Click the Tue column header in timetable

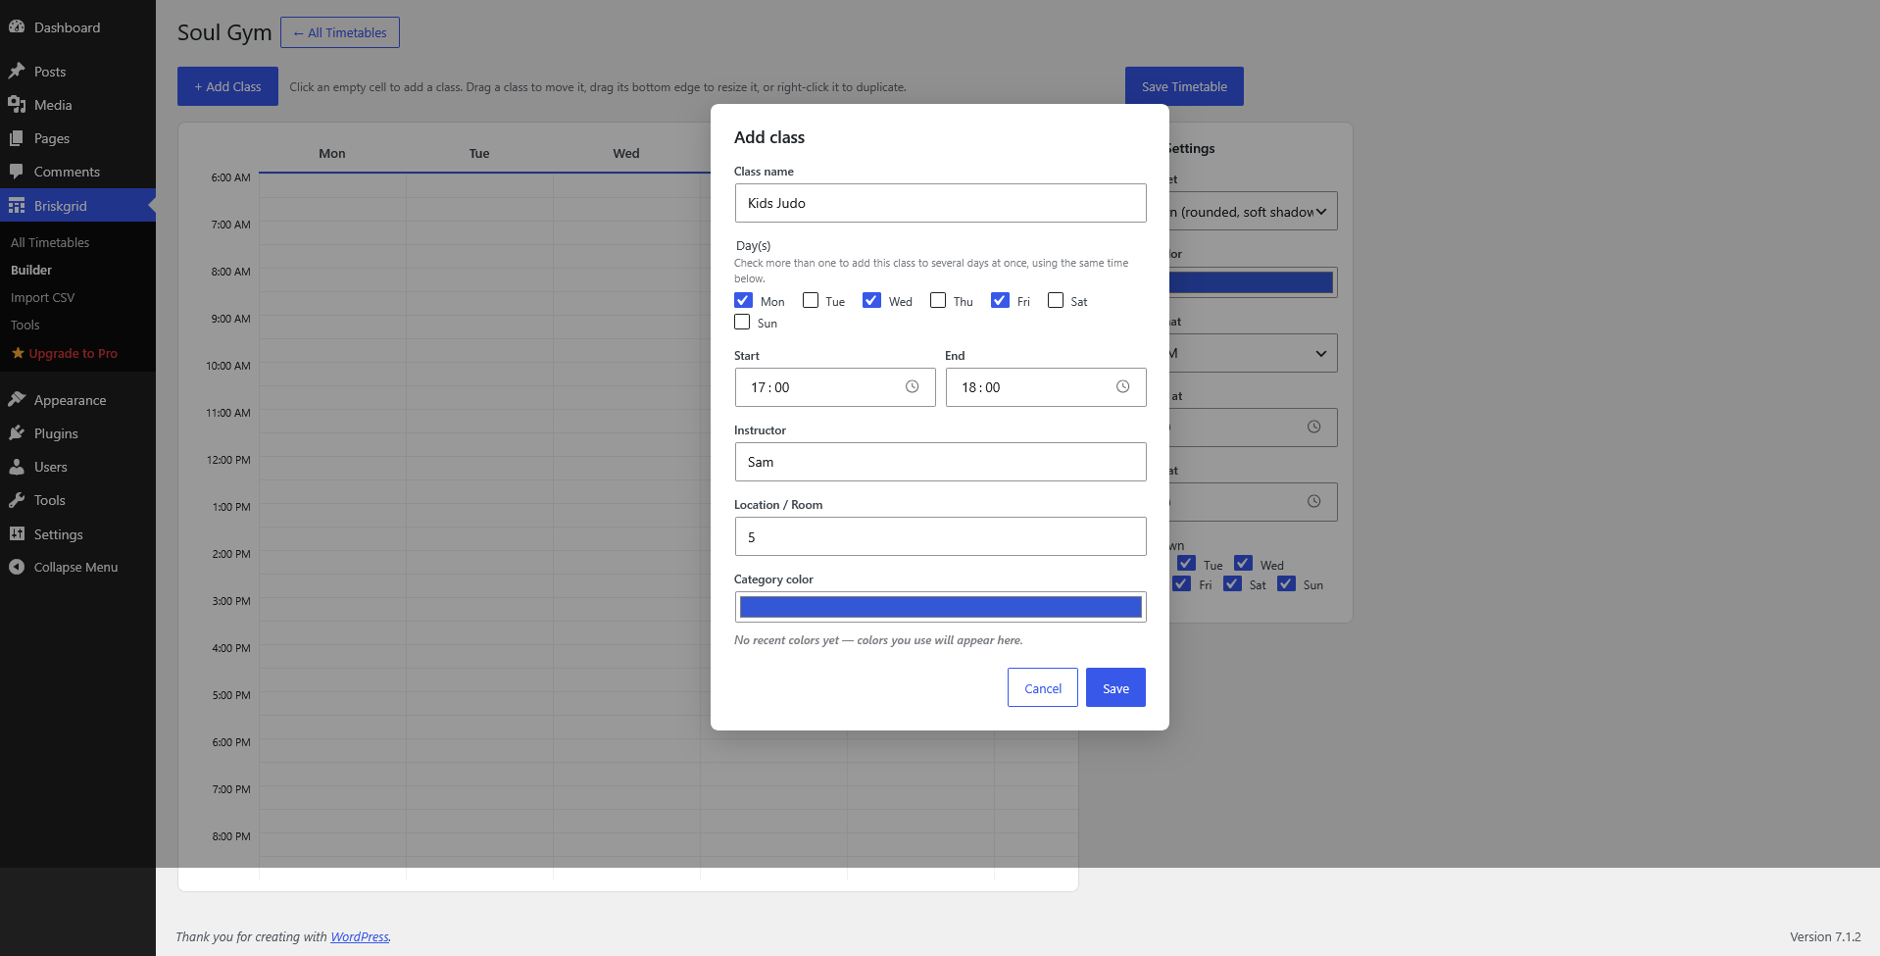pos(479,153)
